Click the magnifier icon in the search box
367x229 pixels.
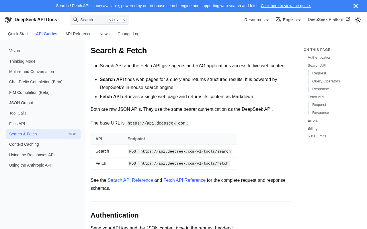coord(76,20)
